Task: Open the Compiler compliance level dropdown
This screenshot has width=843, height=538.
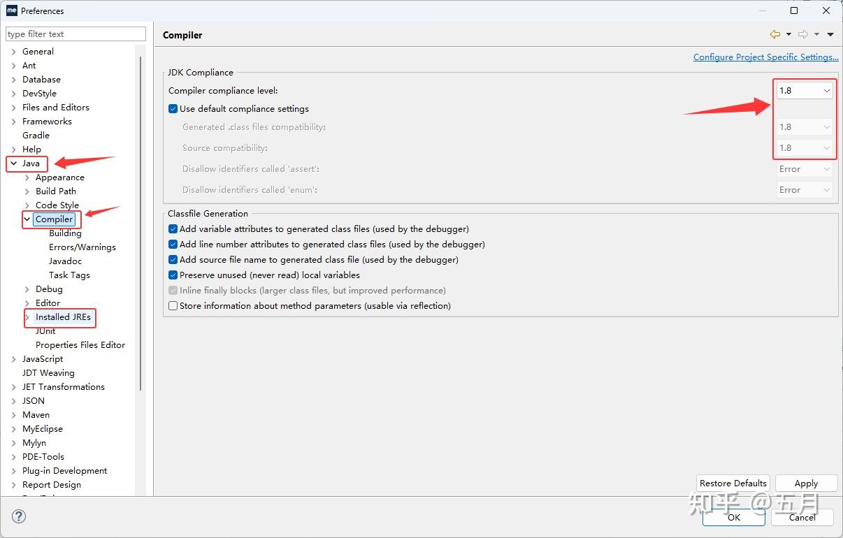Action: pos(805,91)
